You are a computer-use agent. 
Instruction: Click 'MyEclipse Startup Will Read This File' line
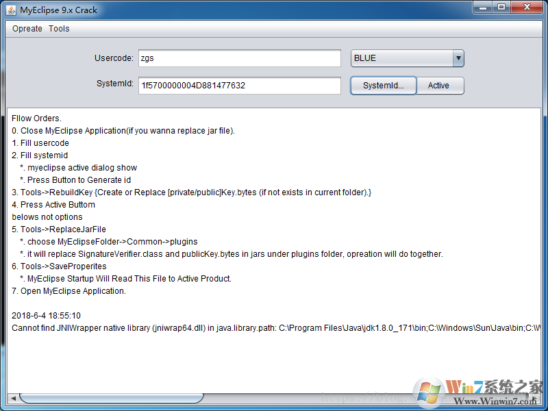[125, 279]
